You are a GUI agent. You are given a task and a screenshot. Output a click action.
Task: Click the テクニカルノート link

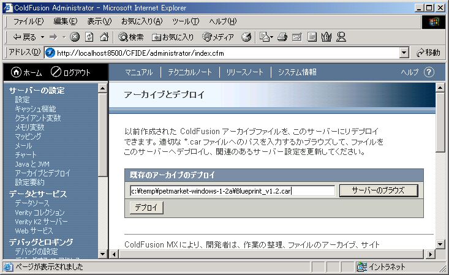[x=190, y=72]
